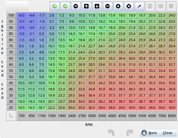178x138 pixels.
Task: Select the 8000 RPM column header
Action: (x=172, y=116)
